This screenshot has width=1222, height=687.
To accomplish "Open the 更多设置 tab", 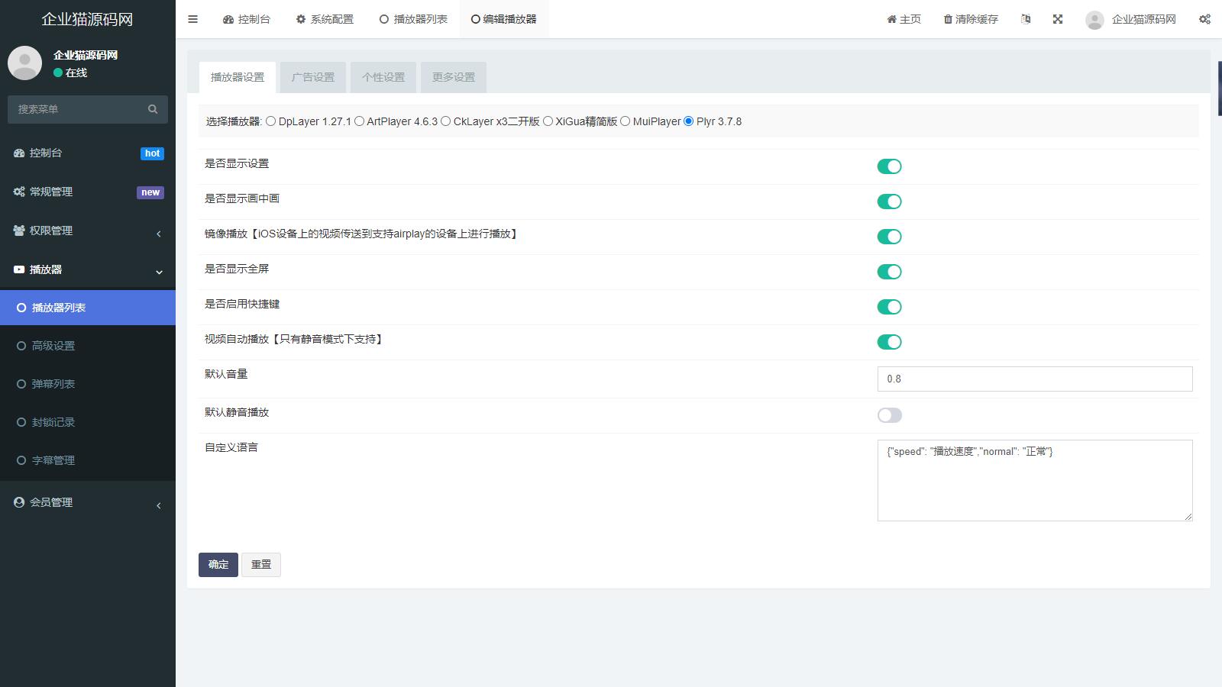I will pyautogui.click(x=454, y=77).
